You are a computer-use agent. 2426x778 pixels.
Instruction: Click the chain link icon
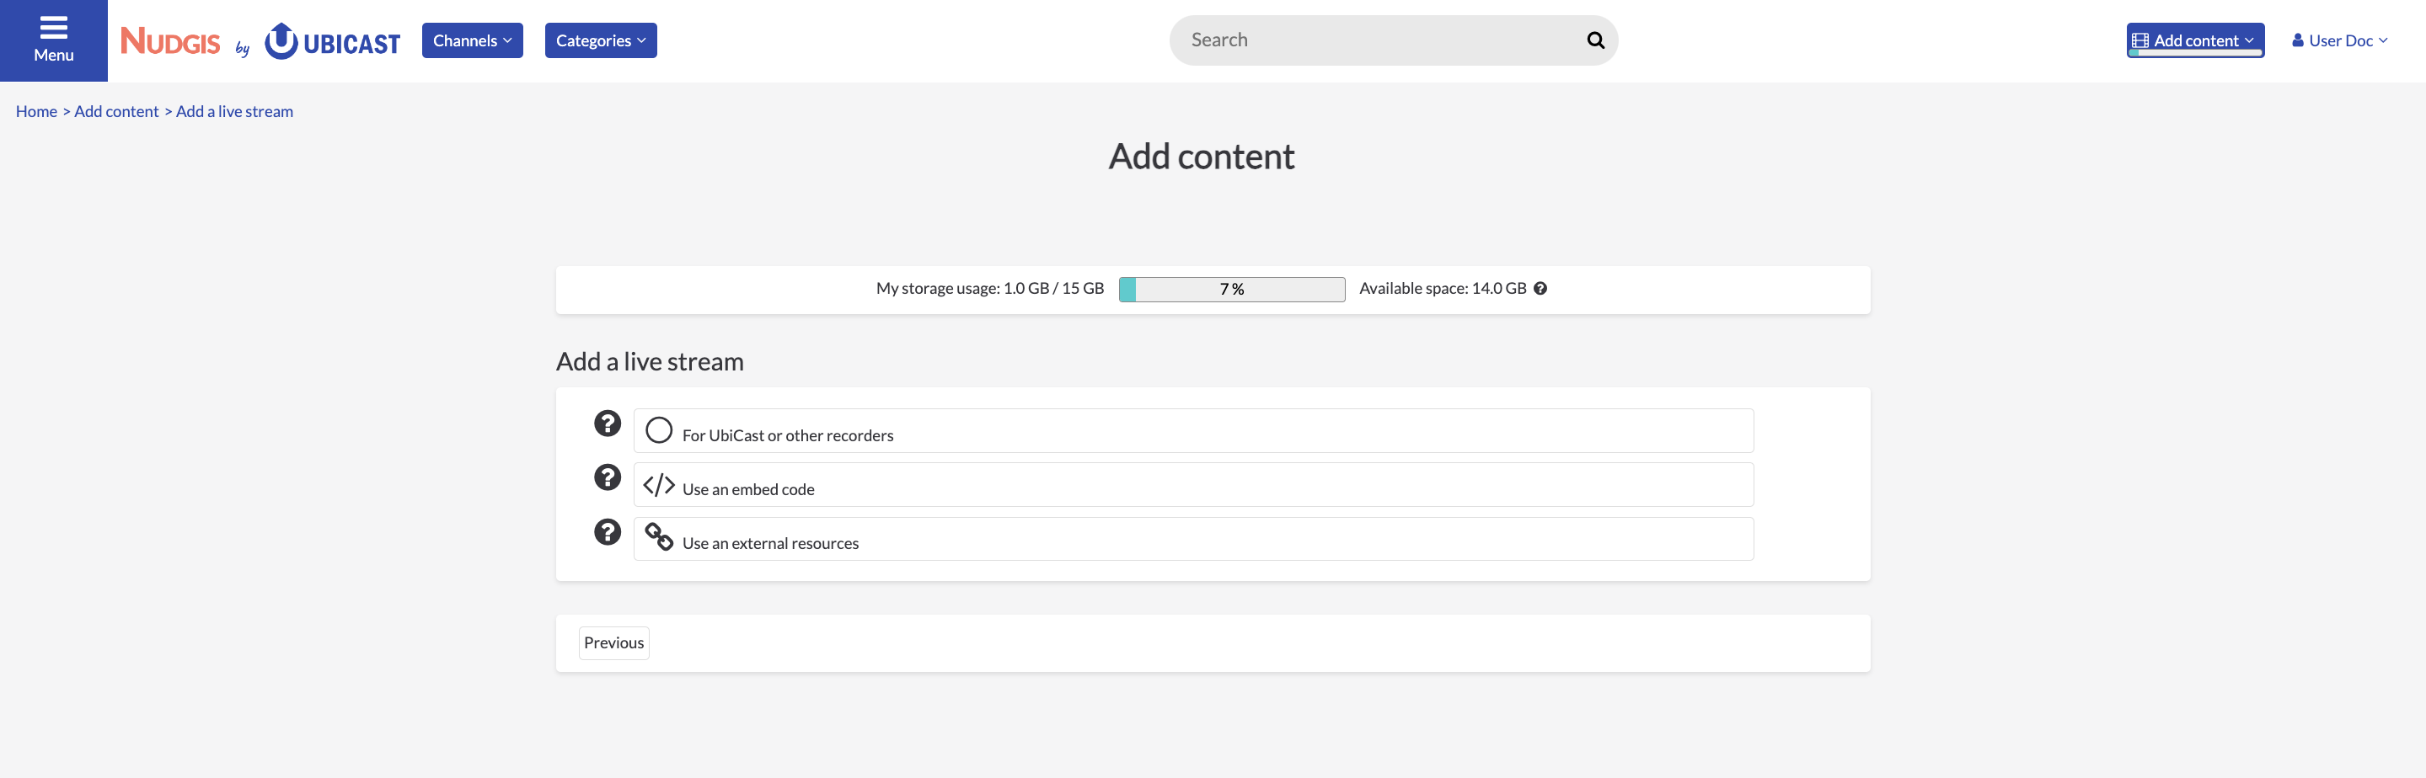658,537
